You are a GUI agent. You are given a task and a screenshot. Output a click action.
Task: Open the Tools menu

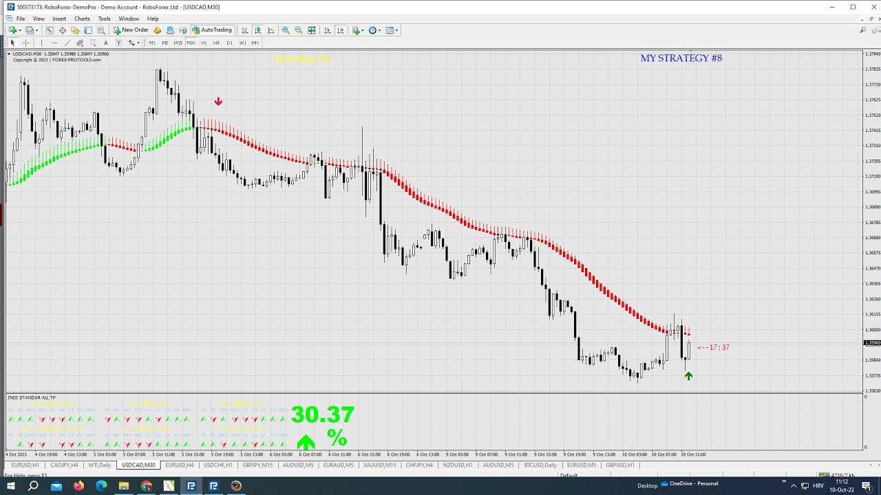pos(104,19)
